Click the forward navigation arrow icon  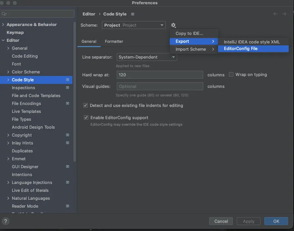(284, 14)
